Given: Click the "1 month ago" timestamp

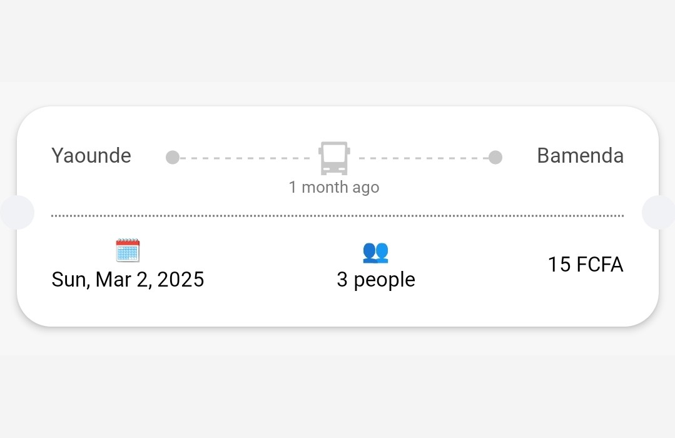Looking at the screenshot, I should point(334,187).
